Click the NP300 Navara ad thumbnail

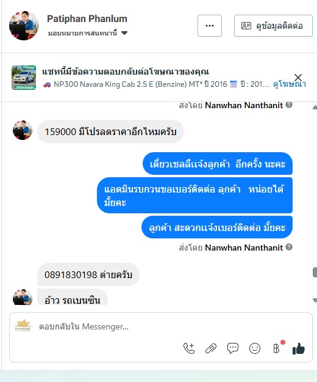point(24,78)
